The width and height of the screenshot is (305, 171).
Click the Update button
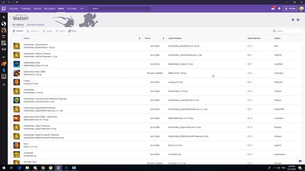(48, 31)
